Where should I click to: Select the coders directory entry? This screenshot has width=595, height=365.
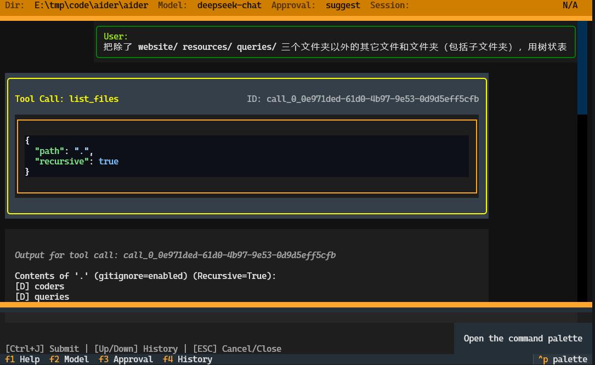click(x=38, y=286)
